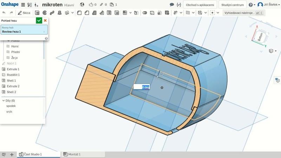Click the globe public-document icon
Image resolution: width=281 pixels, height=158 pixels.
click(x=82, y=5)
